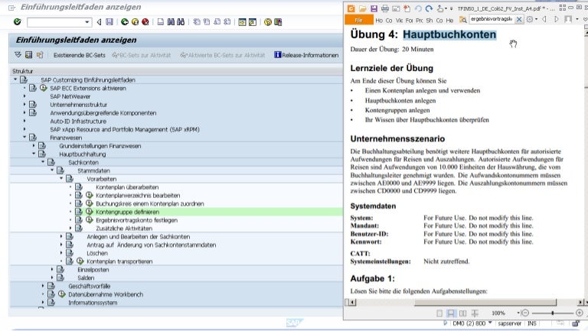Select Kontengruppe definieren in the tree
588x331 pixels.
(127, 211)
